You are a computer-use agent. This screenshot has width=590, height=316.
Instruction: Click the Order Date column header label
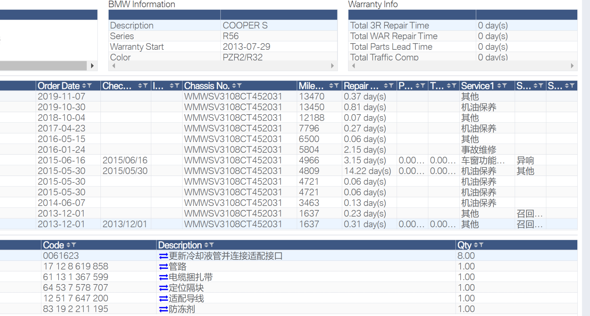(x=59, y=86)
